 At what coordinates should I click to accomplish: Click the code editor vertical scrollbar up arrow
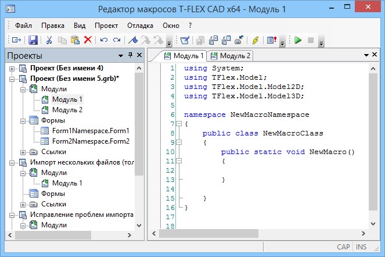coord(373,69)
